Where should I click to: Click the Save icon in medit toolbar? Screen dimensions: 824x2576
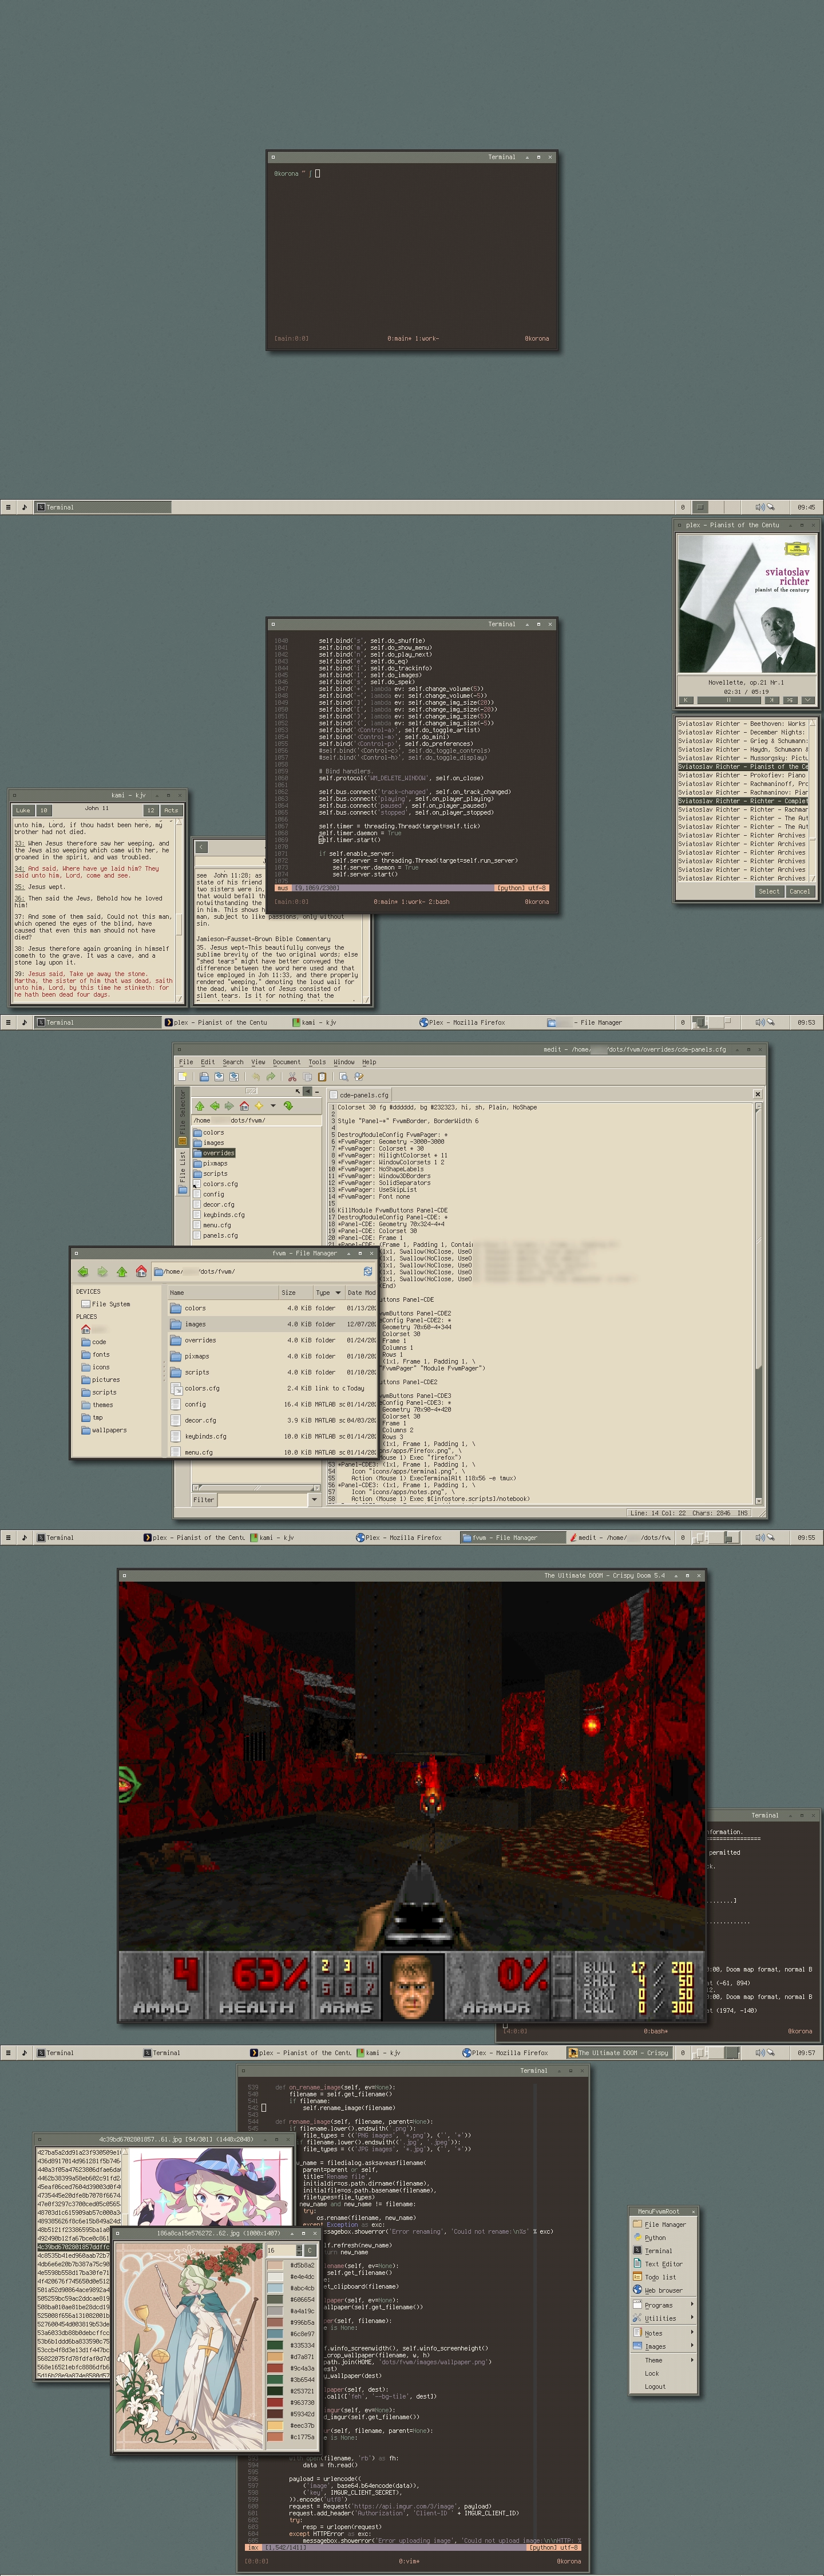pos(218,1077)
